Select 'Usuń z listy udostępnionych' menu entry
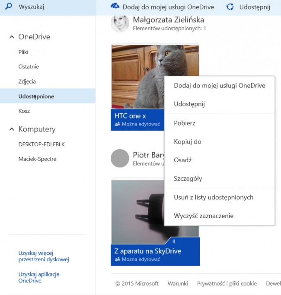Screen dimensions: 281x295 pos(220,197)
